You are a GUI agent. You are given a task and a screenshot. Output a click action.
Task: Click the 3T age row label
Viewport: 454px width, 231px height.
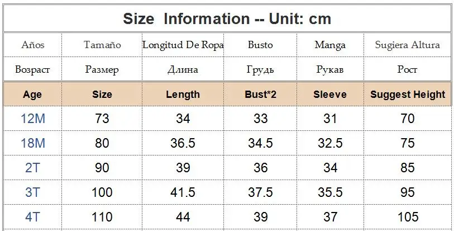click(x=32, y=192)
